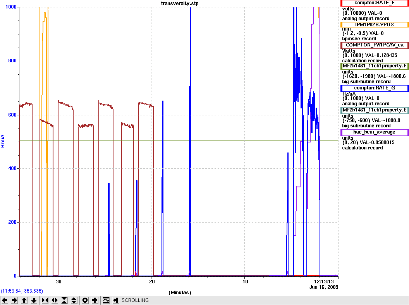409x305 pixels.
Task: Click the circle auto-scale icon
Action: pyautogui.click(x=85, y=300)
